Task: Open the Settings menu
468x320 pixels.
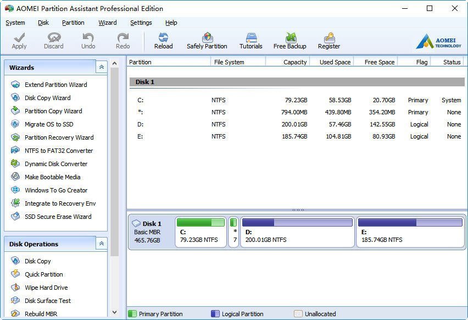Action: coord(141,23)
